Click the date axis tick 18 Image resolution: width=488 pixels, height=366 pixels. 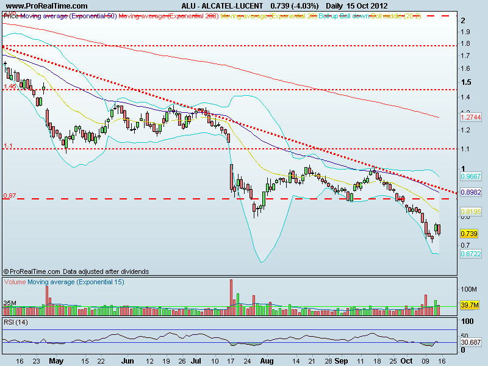[377, 361]
